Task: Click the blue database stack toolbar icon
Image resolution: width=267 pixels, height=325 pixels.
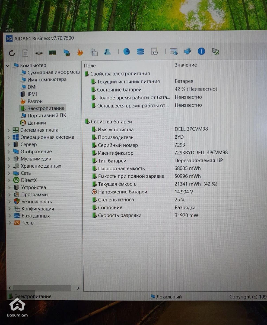Action: point(140,51)
